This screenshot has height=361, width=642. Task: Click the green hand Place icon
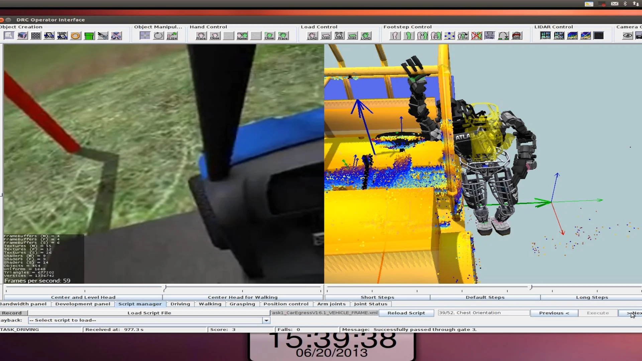pos(283,35)
